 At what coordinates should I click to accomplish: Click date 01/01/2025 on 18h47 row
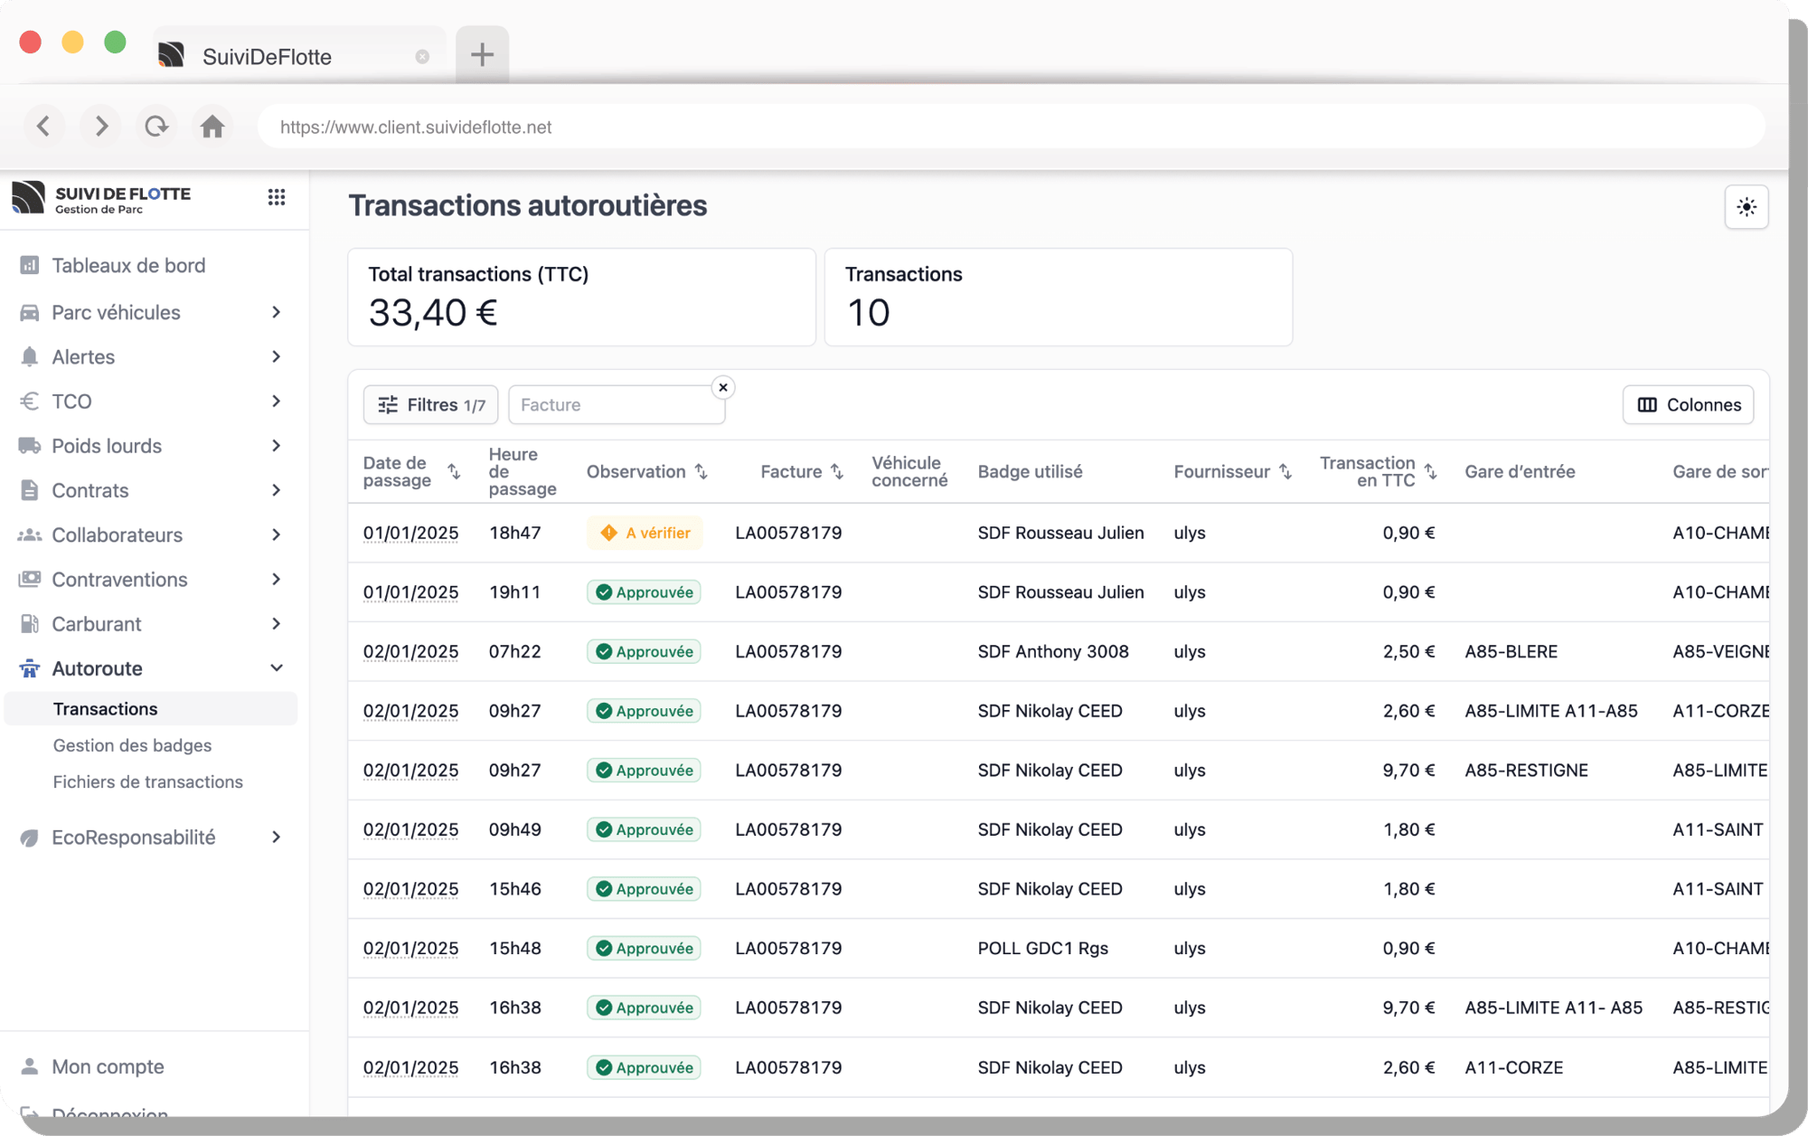(410, 533)
